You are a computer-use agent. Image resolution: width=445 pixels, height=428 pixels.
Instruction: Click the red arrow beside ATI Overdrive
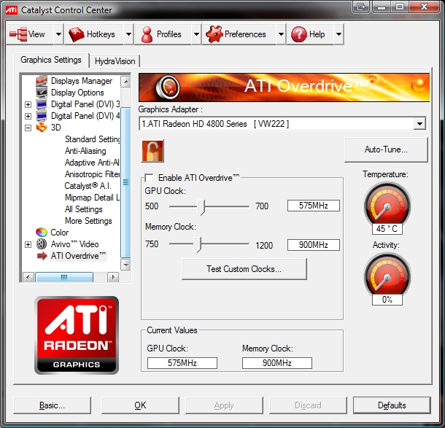tap(42, 256)
